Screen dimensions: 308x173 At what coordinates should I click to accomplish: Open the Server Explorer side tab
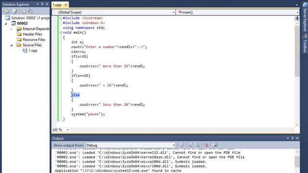(305, 17)
